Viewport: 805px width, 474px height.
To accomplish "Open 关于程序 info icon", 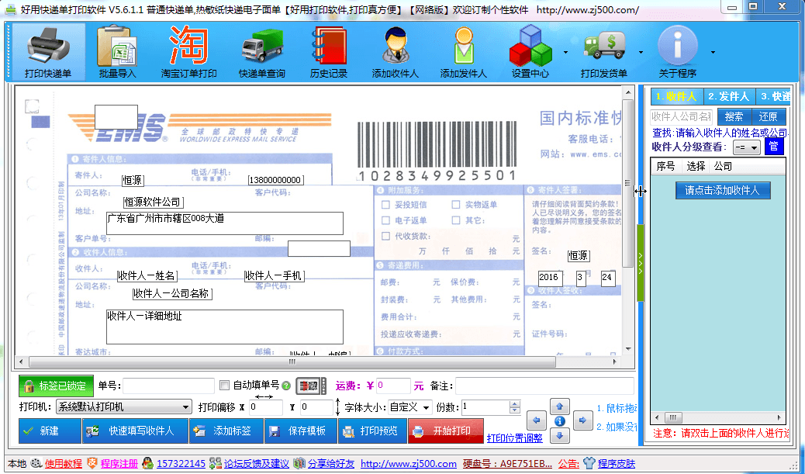I will point(677,52).
